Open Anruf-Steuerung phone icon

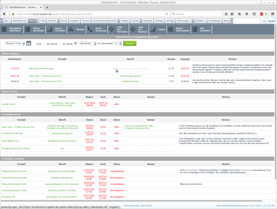(90, 29)
